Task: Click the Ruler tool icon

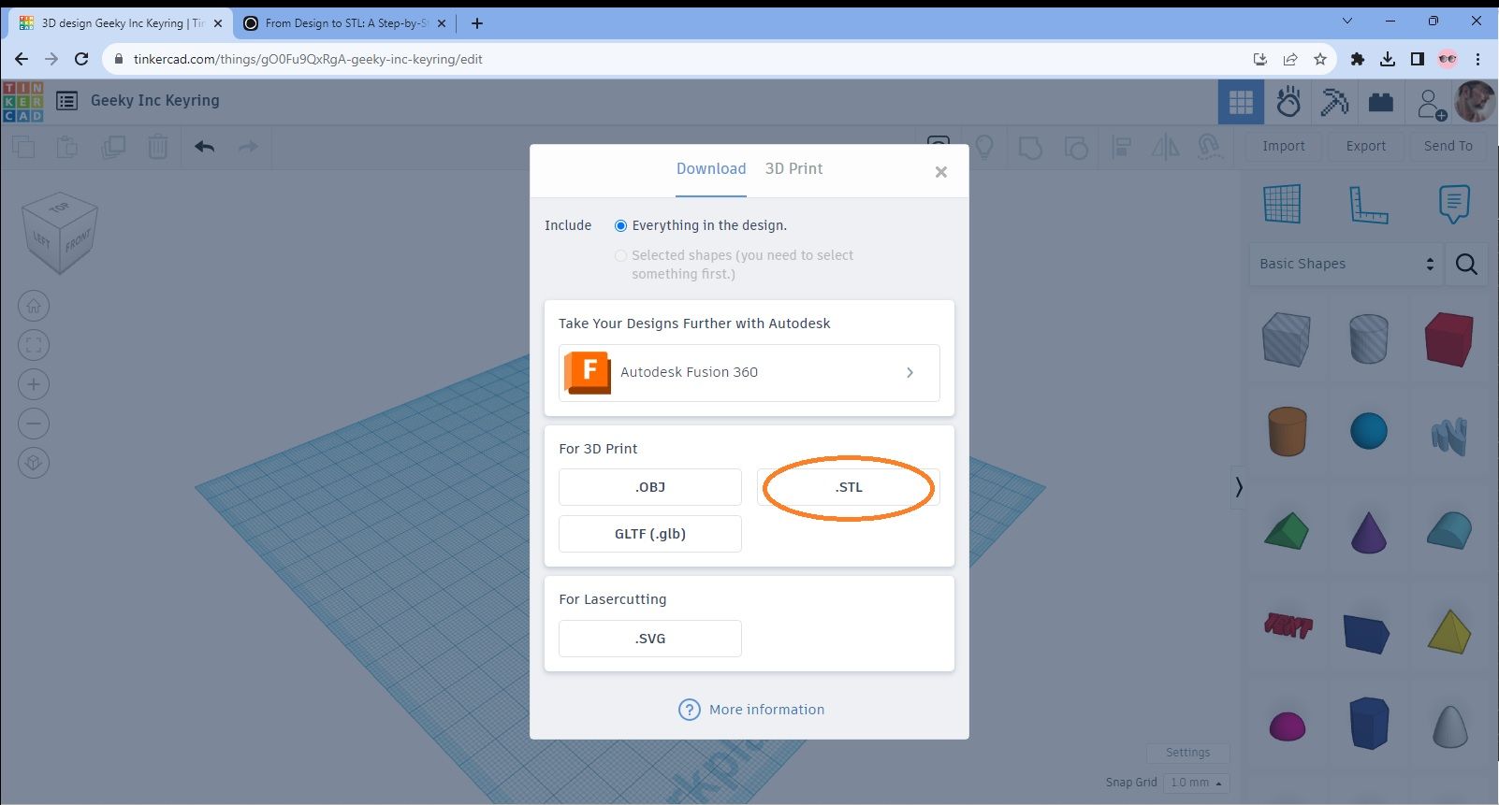Action: pyautogui.click(x=1368, y=204)
